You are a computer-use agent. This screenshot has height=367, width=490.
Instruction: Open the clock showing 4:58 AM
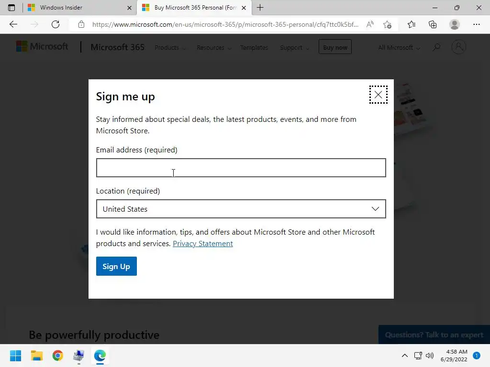click(x=454, y=356)
